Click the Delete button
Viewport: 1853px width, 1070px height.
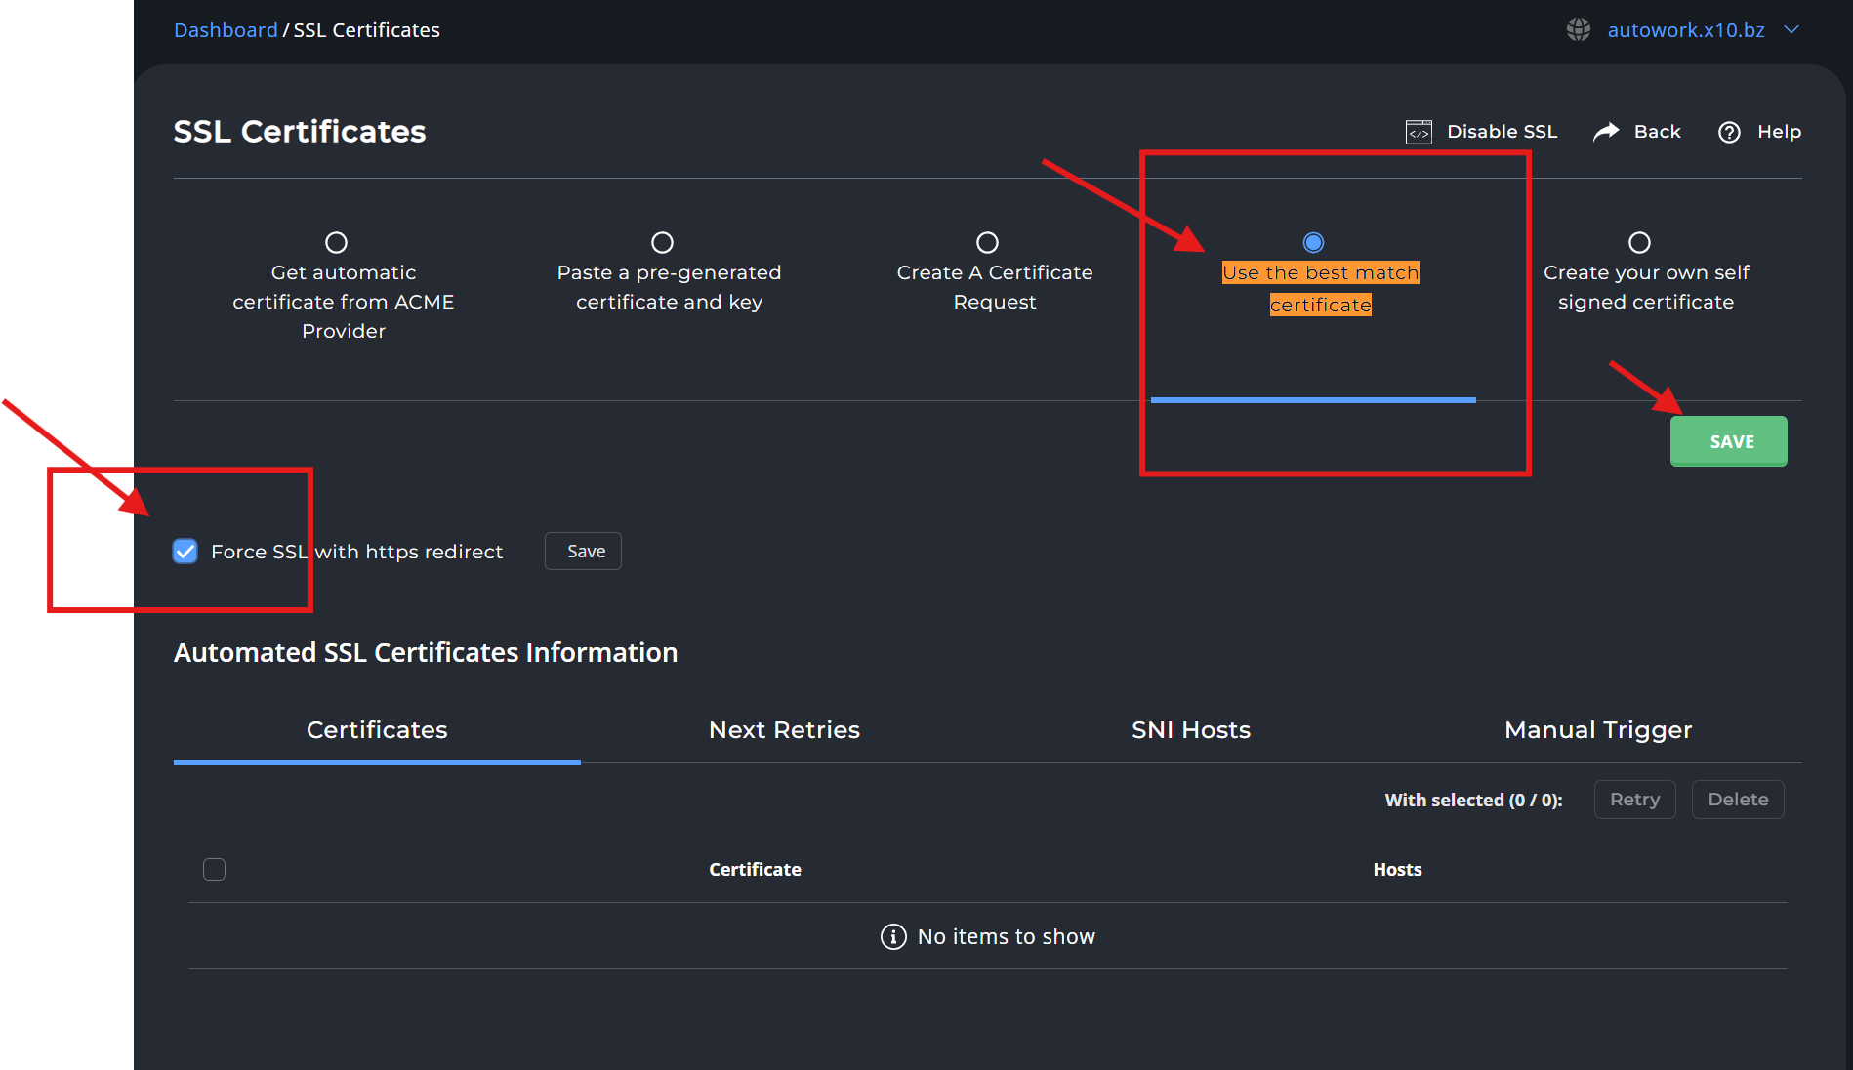click(1738, 800)
